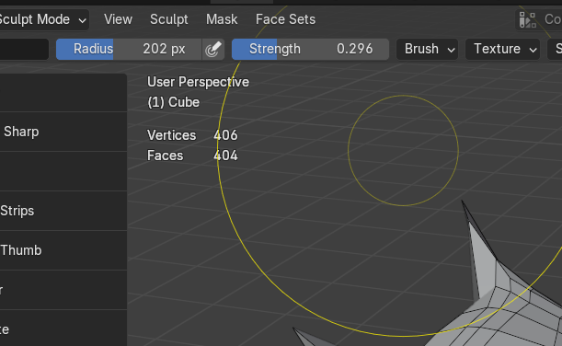Open the Face Sets menu

coord(285,19)
